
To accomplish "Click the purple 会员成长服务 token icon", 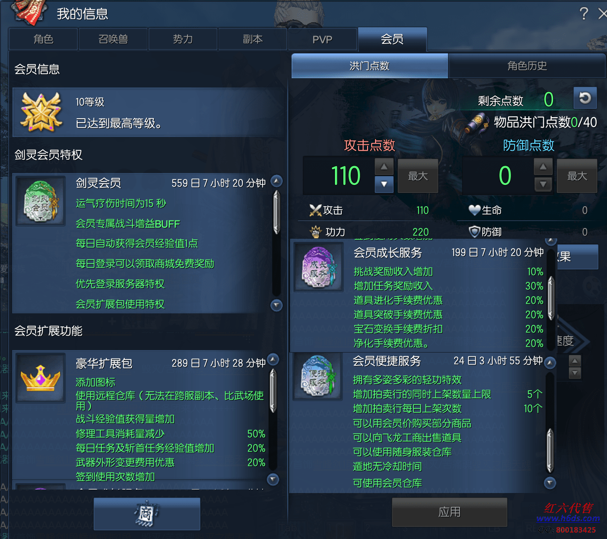I will click(319, 267).
